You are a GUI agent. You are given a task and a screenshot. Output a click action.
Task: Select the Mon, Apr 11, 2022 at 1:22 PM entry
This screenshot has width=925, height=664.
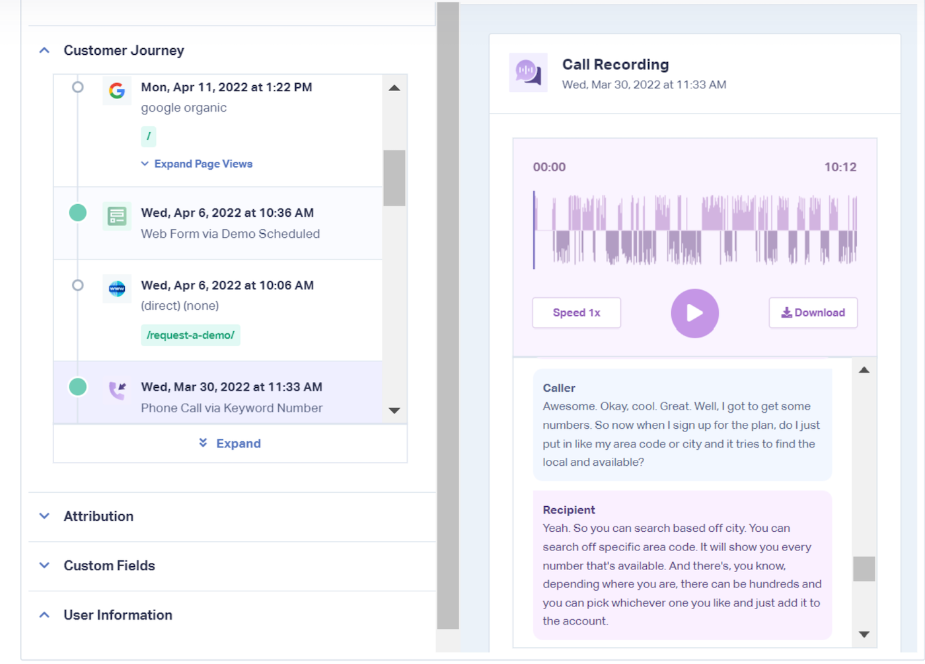click(x=218, y=131)
